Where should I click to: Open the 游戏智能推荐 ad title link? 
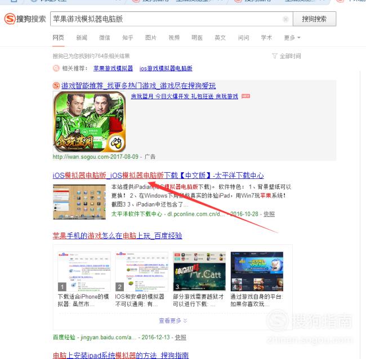139,86
